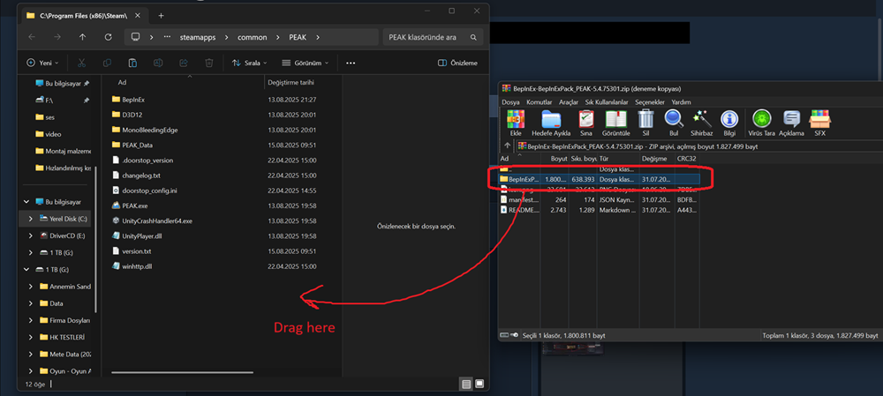
Task: Click the PEAK klasöründe ara search box
Action: coord(433,37)
